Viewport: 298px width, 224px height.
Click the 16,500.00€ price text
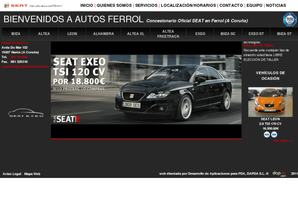click(x=271, y=129)
